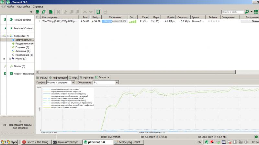Open the График dropdown Отдача и загрузка
Screen dimensions: 259x145
(x=61, y=82)
